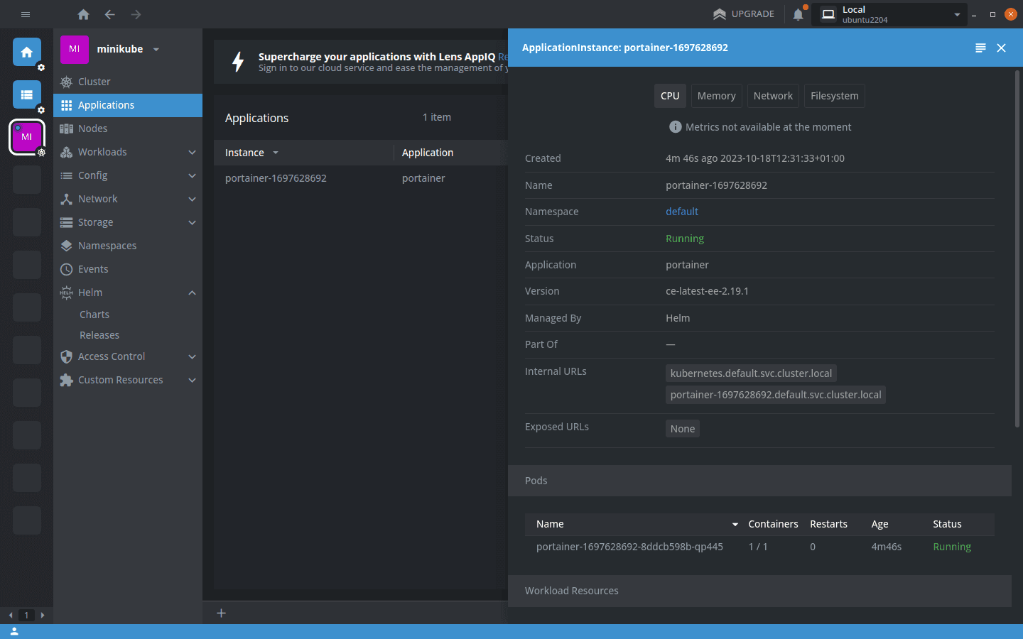Open Helm Releases sub-item
This screenshot has height=639, width=1023.
(99, 335)
